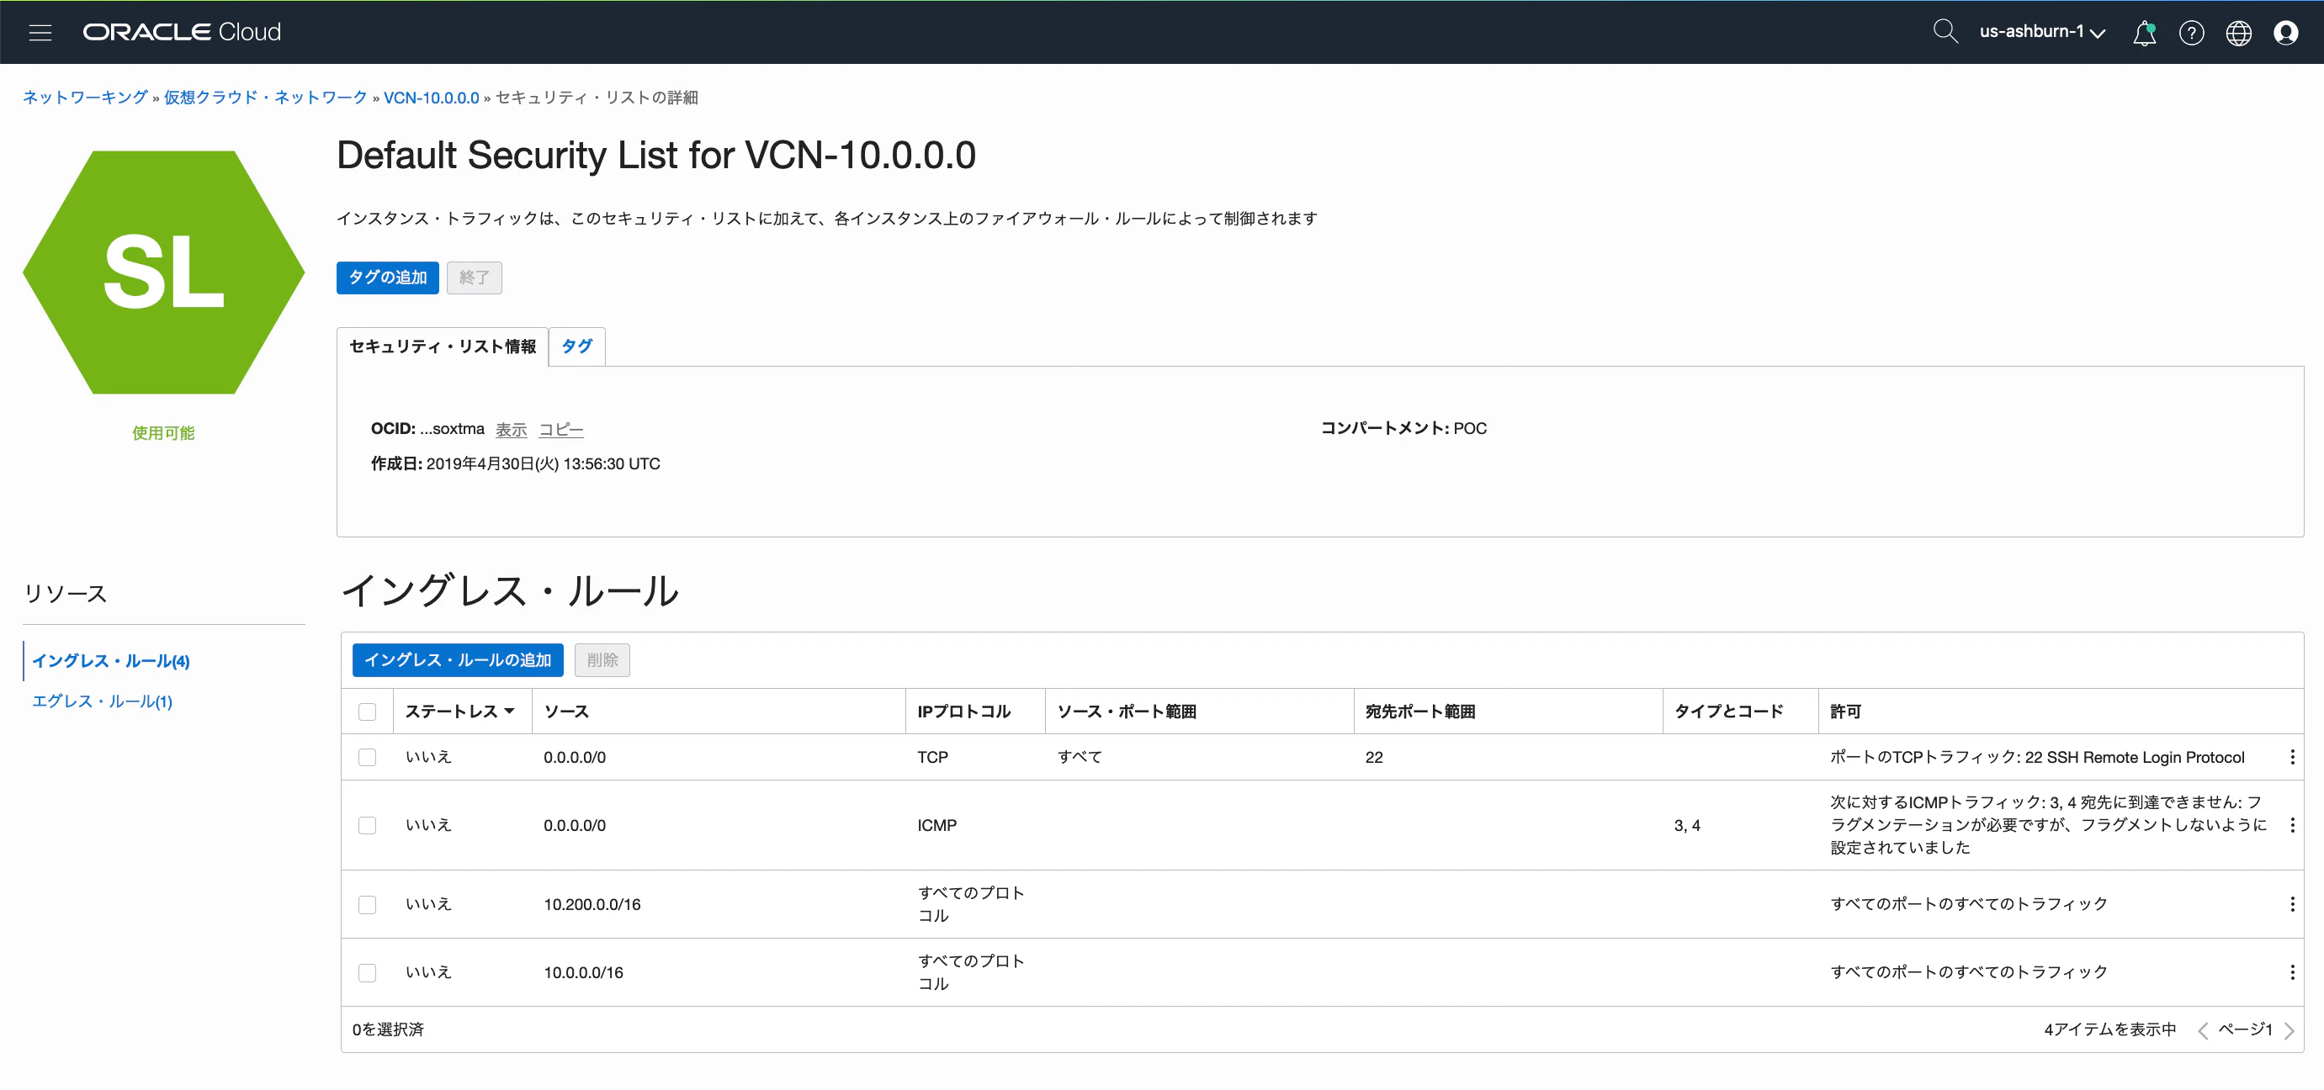Open actions menu for ICMP rule
This screenshot has width=2324, height=1090.
[x=2291, y=825]
